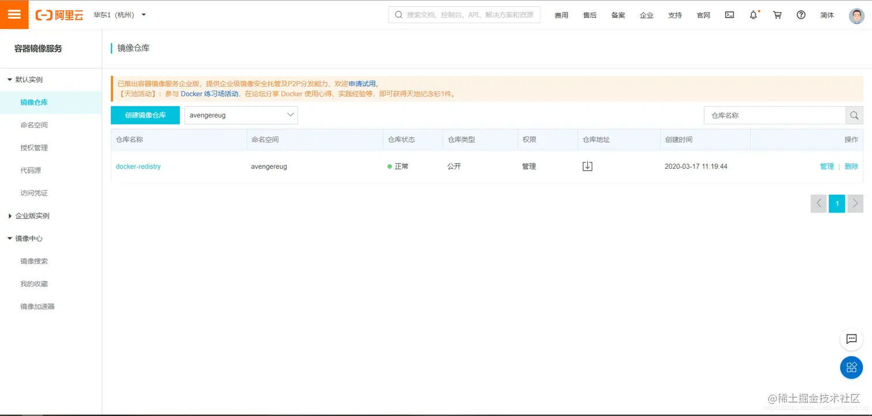The height and width of the screenshot is (416, 872).
Task: Type in the 仓库名称 search field
Action: pos(773,115)
